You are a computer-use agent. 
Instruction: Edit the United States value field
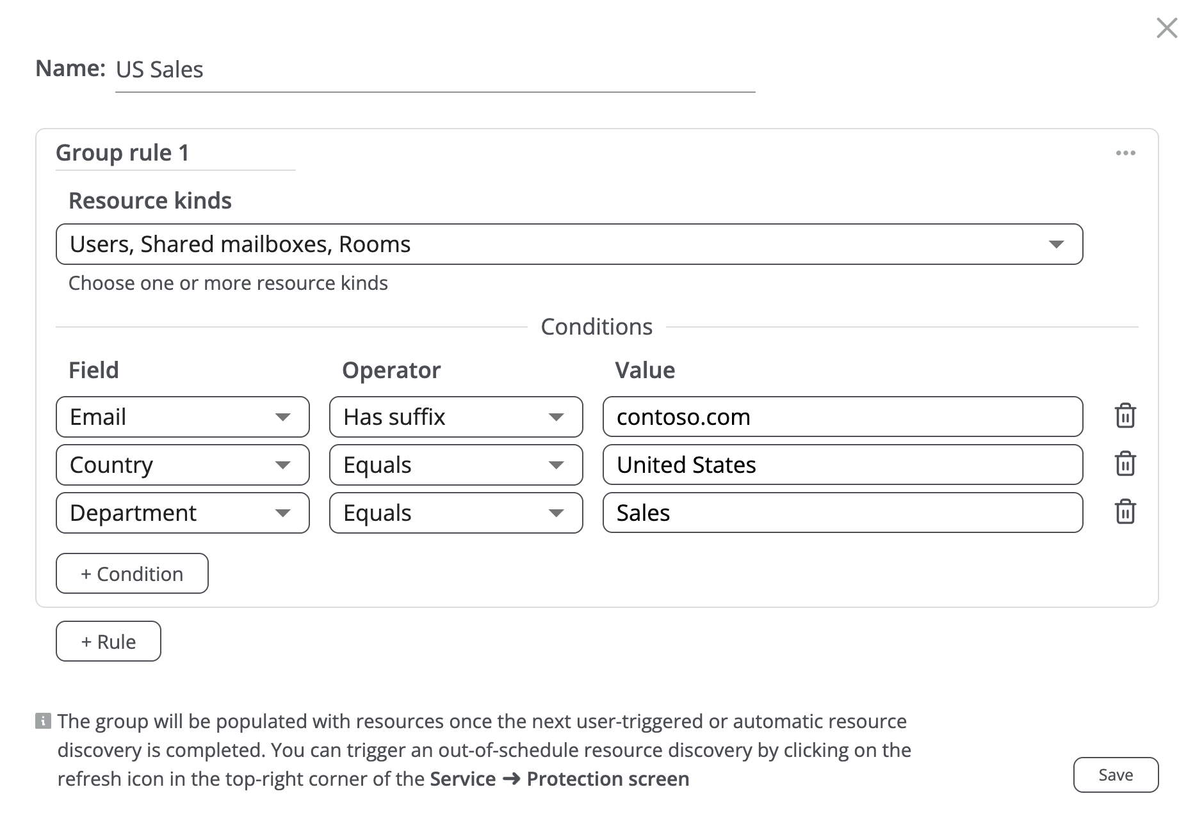coord(842,465)
